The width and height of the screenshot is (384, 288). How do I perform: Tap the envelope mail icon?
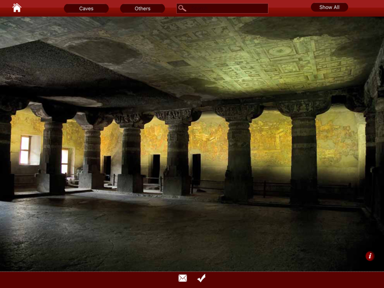[183, 278]
